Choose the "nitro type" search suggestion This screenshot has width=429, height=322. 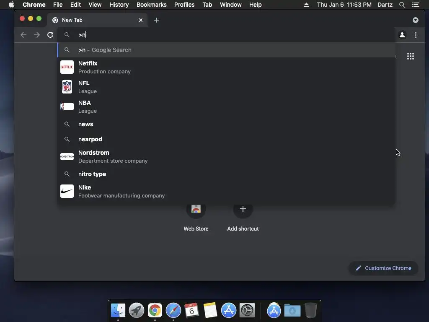226,174
